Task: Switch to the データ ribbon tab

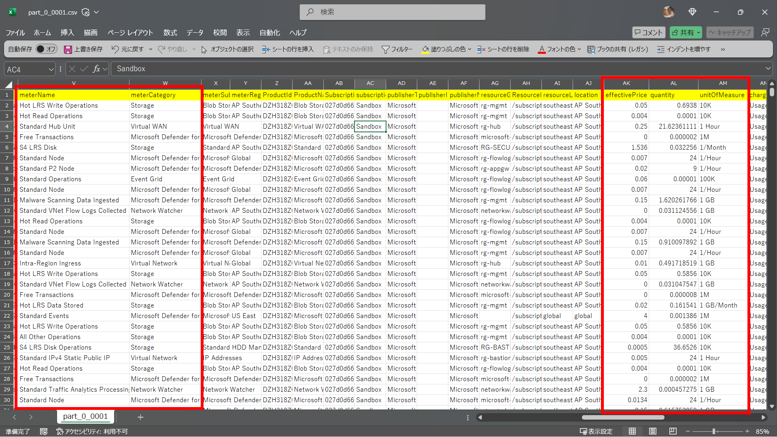Action: [x=195, y=33]
